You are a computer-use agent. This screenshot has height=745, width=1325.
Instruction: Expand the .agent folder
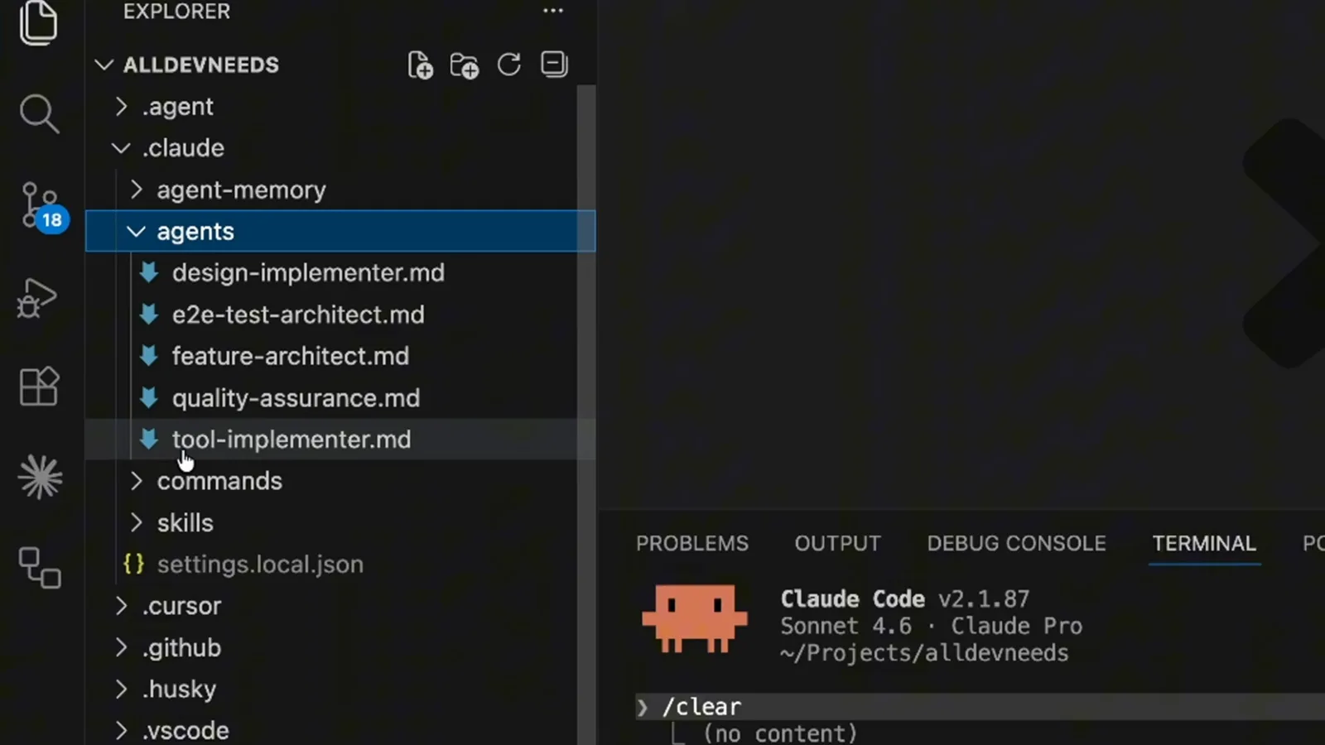pos(122,106)
